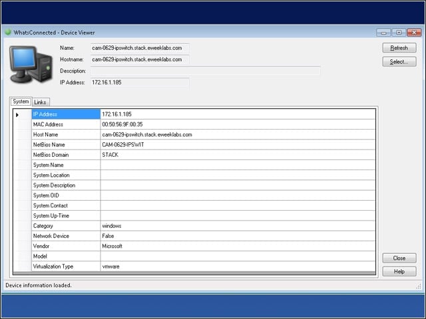
Task: Select the Network Device row label
Action: (66, 236)
